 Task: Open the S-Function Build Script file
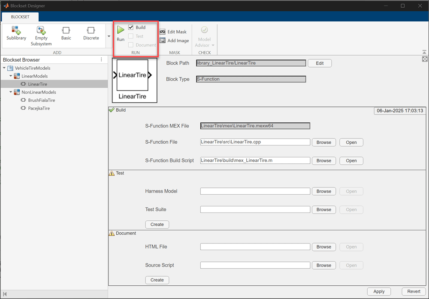pyautogui.click(x=351, y=161)
